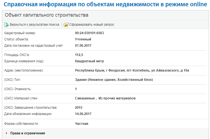Click the magnifier icon for new query
This screenshot has height=139, width=210.
click(x=66, y=25)
